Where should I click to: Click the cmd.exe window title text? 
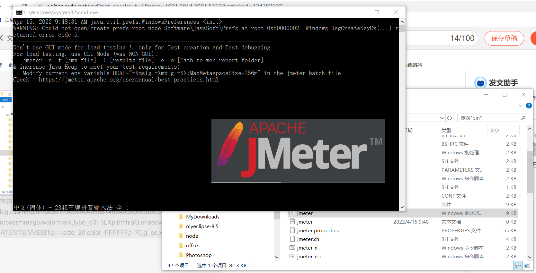61,13
